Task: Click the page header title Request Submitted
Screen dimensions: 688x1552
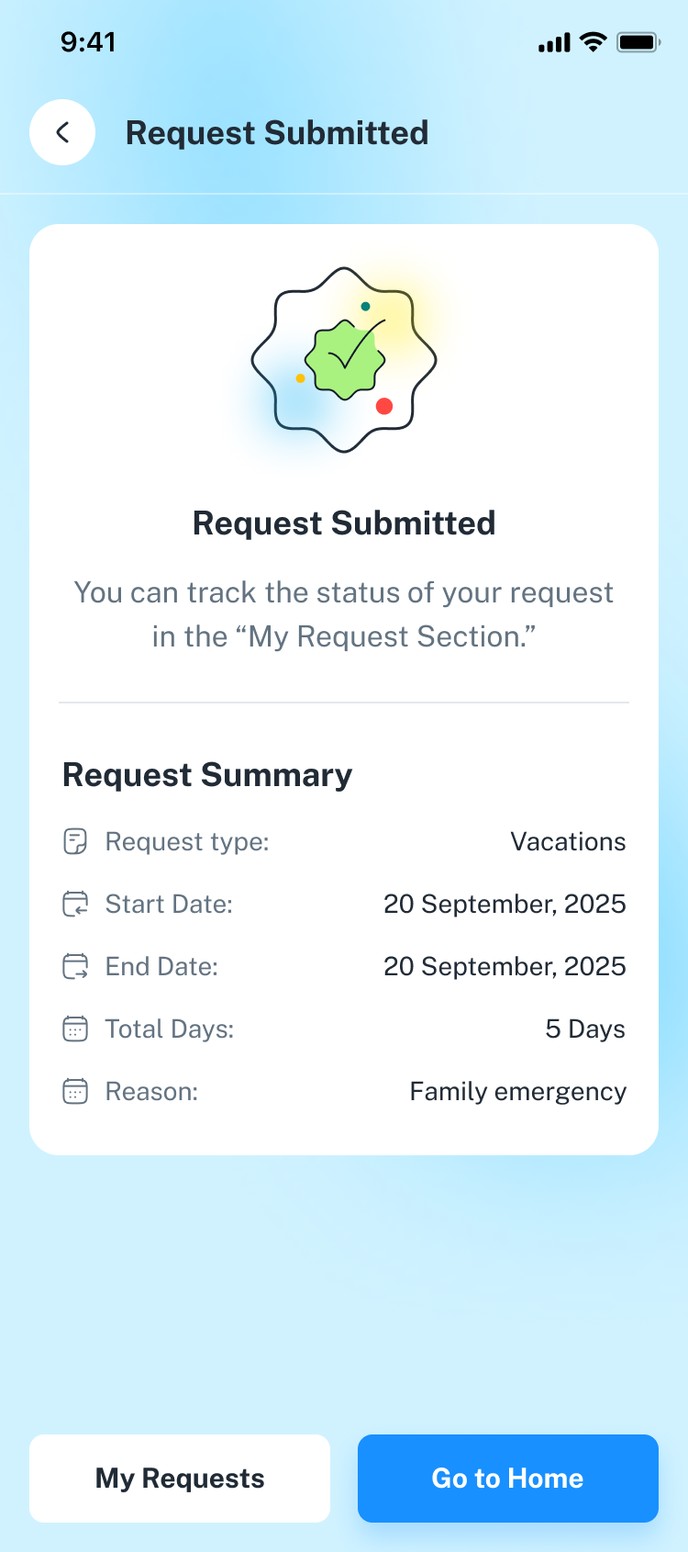Action: (277, 133)
